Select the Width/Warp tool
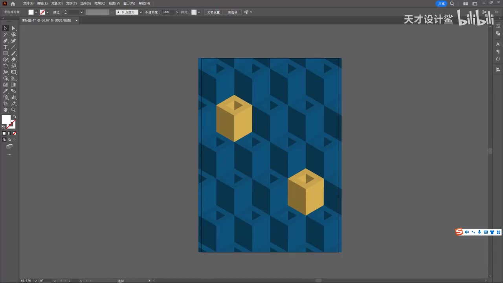 point(6,72)
